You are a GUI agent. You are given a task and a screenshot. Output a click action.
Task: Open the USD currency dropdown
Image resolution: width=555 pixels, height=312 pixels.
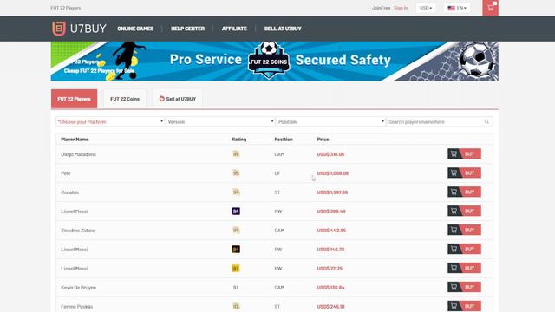[x=426, y=8]
